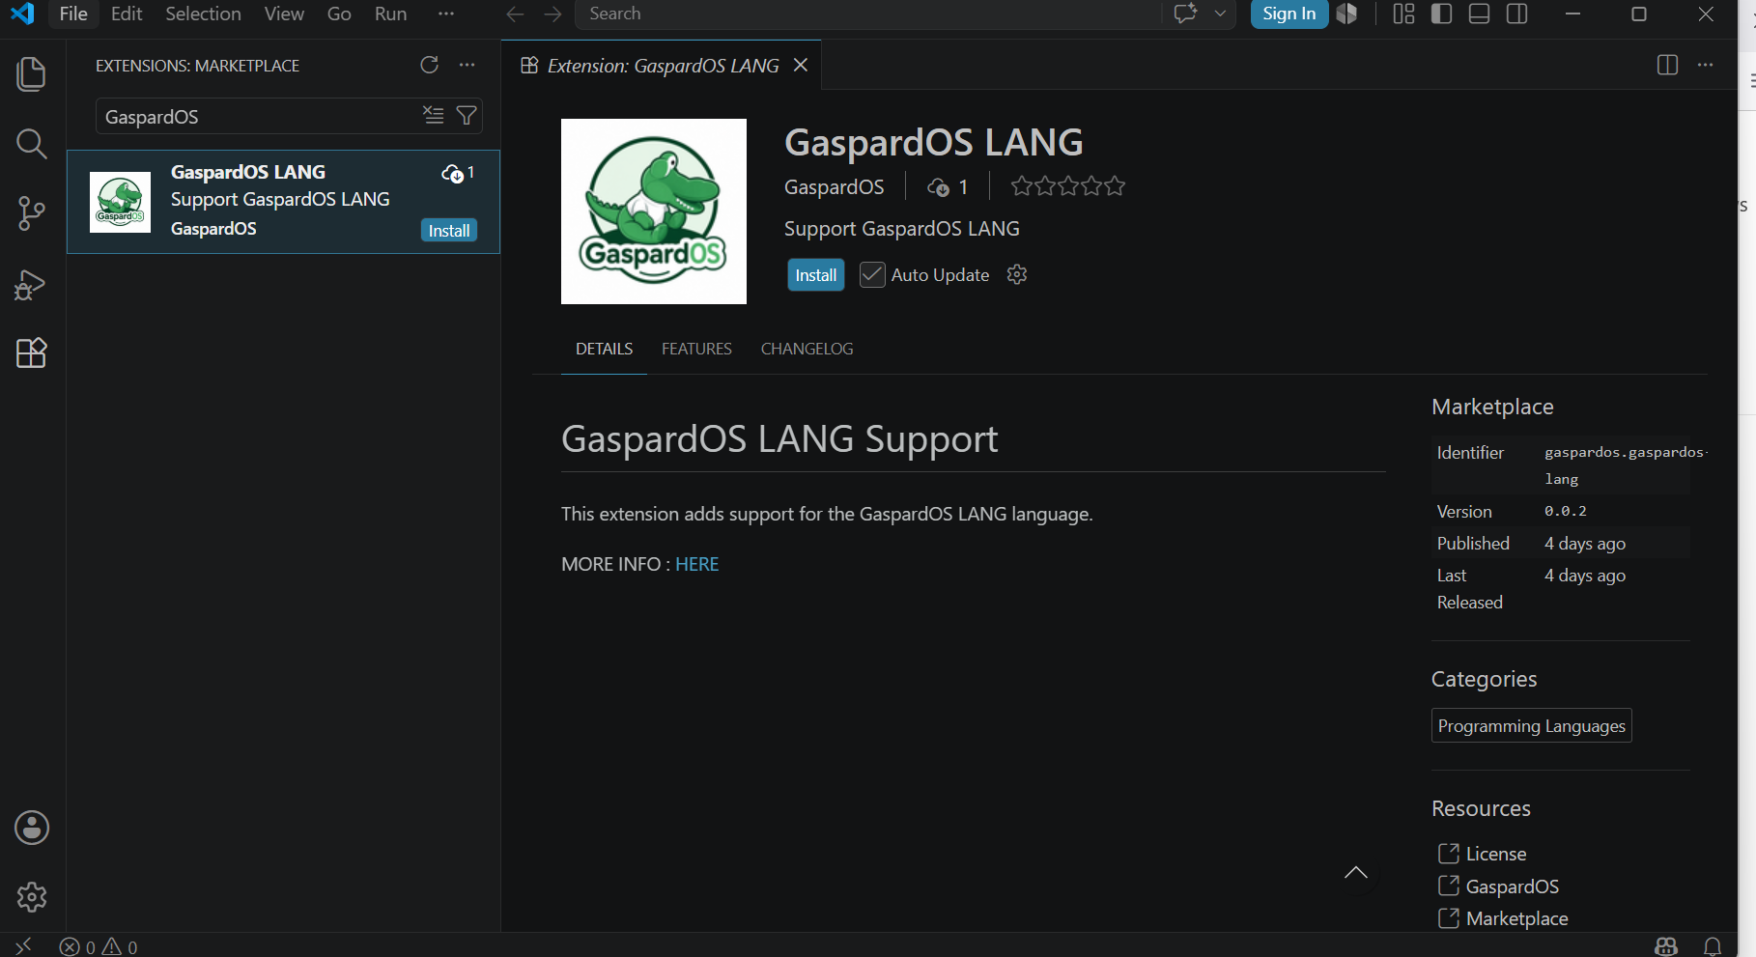This screenshot has width=1756, height=957.
Task: Open notifications bell in status bar
Action: 1713,946
